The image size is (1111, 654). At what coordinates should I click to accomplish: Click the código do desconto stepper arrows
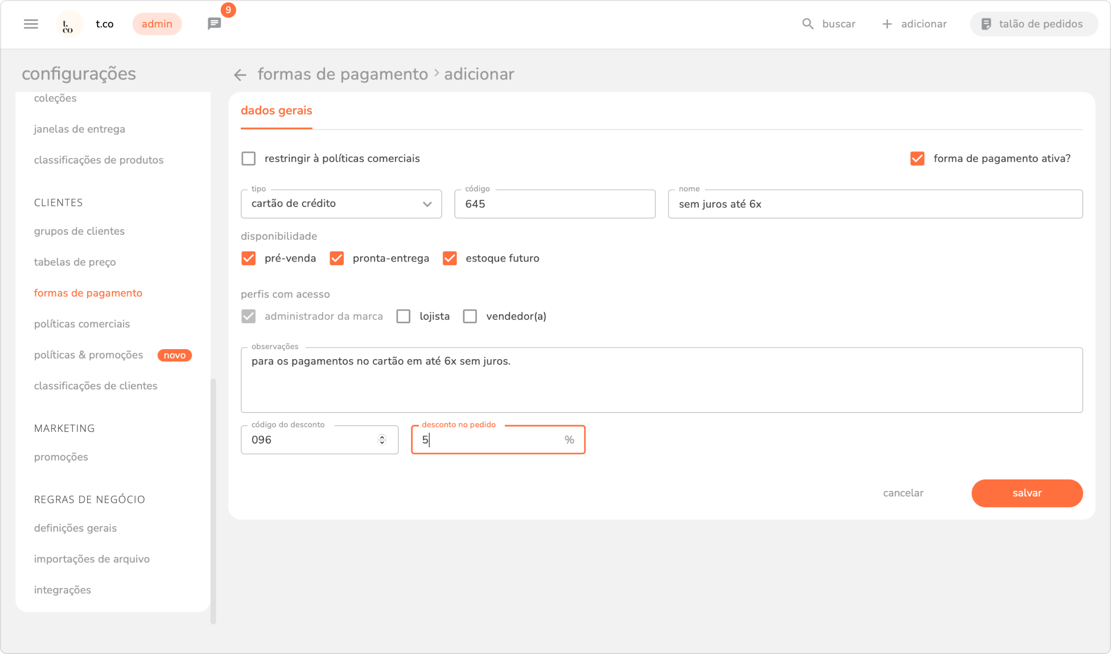382,440
